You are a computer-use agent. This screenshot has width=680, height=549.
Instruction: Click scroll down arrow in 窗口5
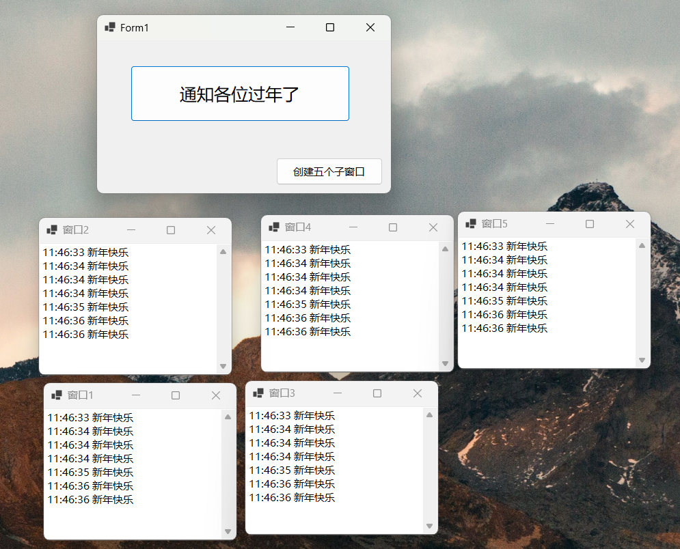click(x=642, y=360)
